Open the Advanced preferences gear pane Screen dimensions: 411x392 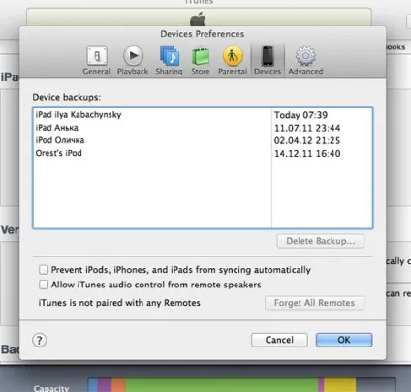[x=305, y=61]
